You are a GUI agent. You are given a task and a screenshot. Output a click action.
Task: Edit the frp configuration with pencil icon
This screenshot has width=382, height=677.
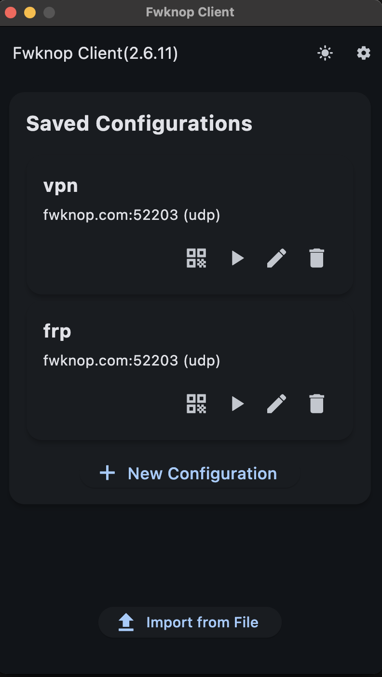point(276,404)
